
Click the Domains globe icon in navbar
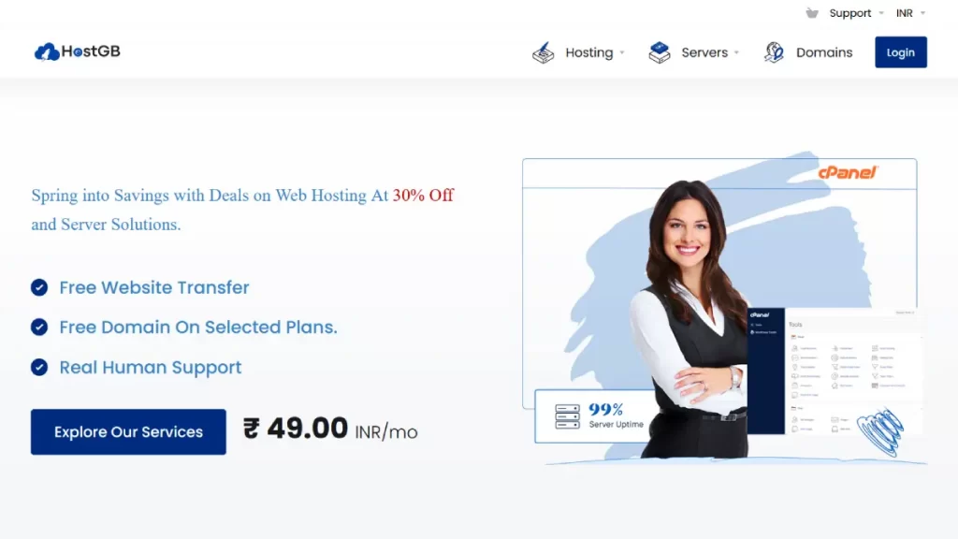point(774,52)
